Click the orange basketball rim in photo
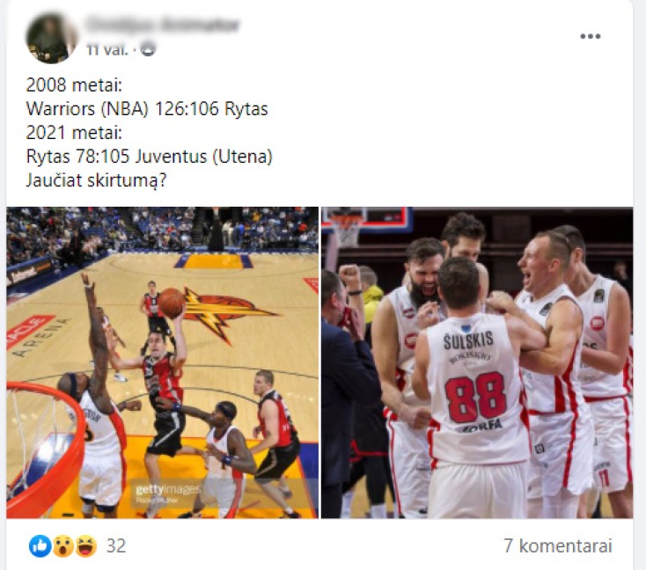The width and height of the screenshot is (646, 570). click(x=43, y=449)
